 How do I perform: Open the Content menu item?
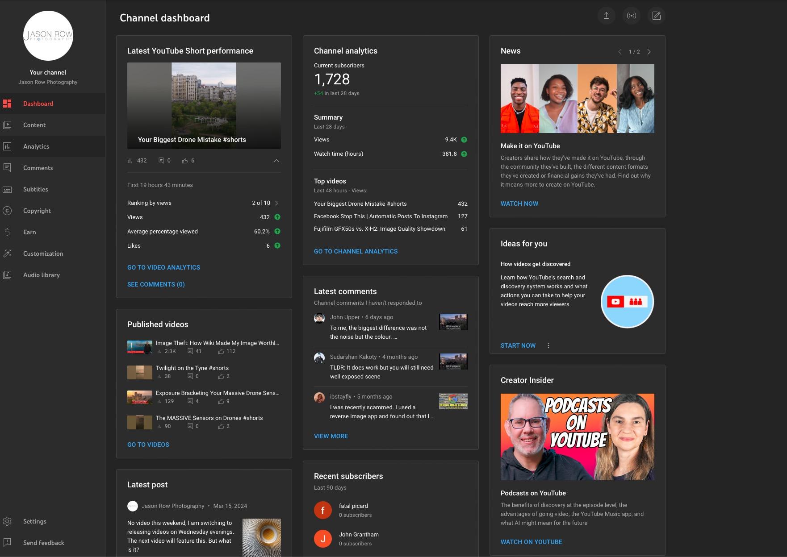point(52,125)
